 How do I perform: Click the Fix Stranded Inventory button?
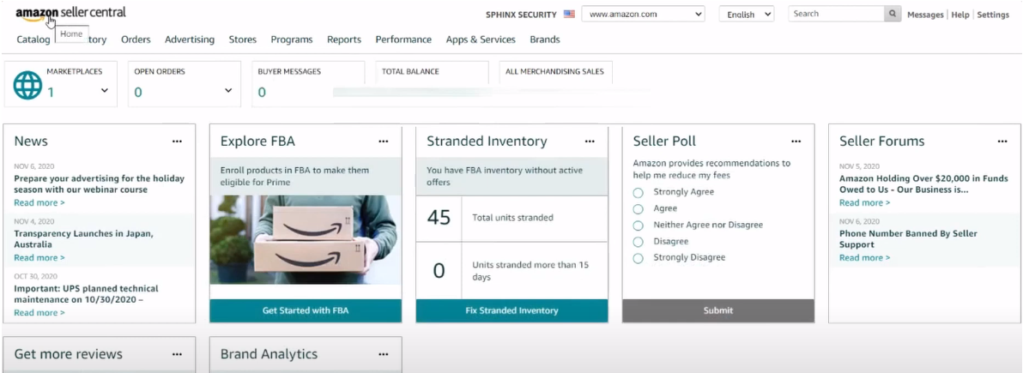[x=511, y=310]
